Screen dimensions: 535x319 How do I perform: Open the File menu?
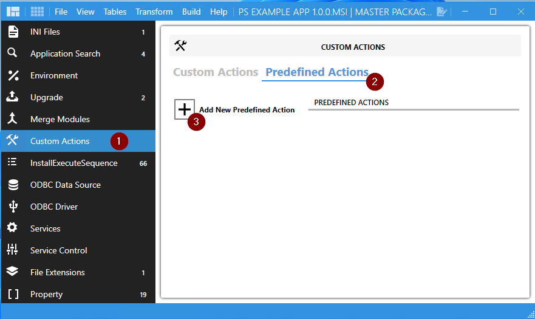pyautogui.click(x=61, y=12)
